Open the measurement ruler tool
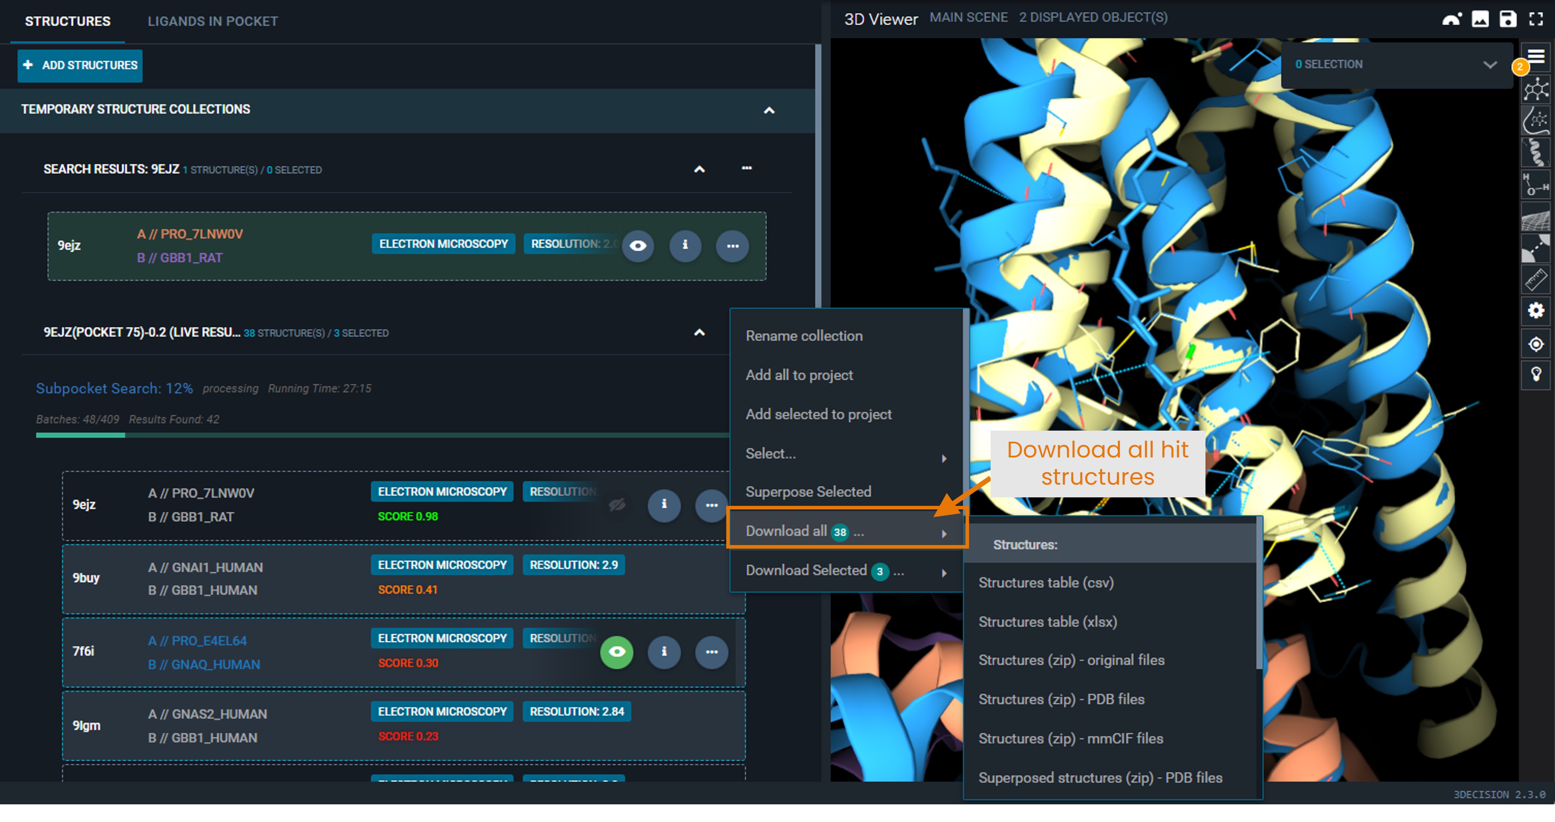This screenshot has width=1555, height=822. (1537, 278)
